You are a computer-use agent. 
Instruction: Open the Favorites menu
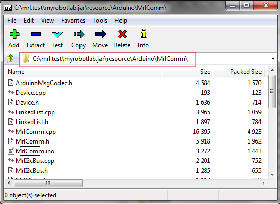pos(73,21)
